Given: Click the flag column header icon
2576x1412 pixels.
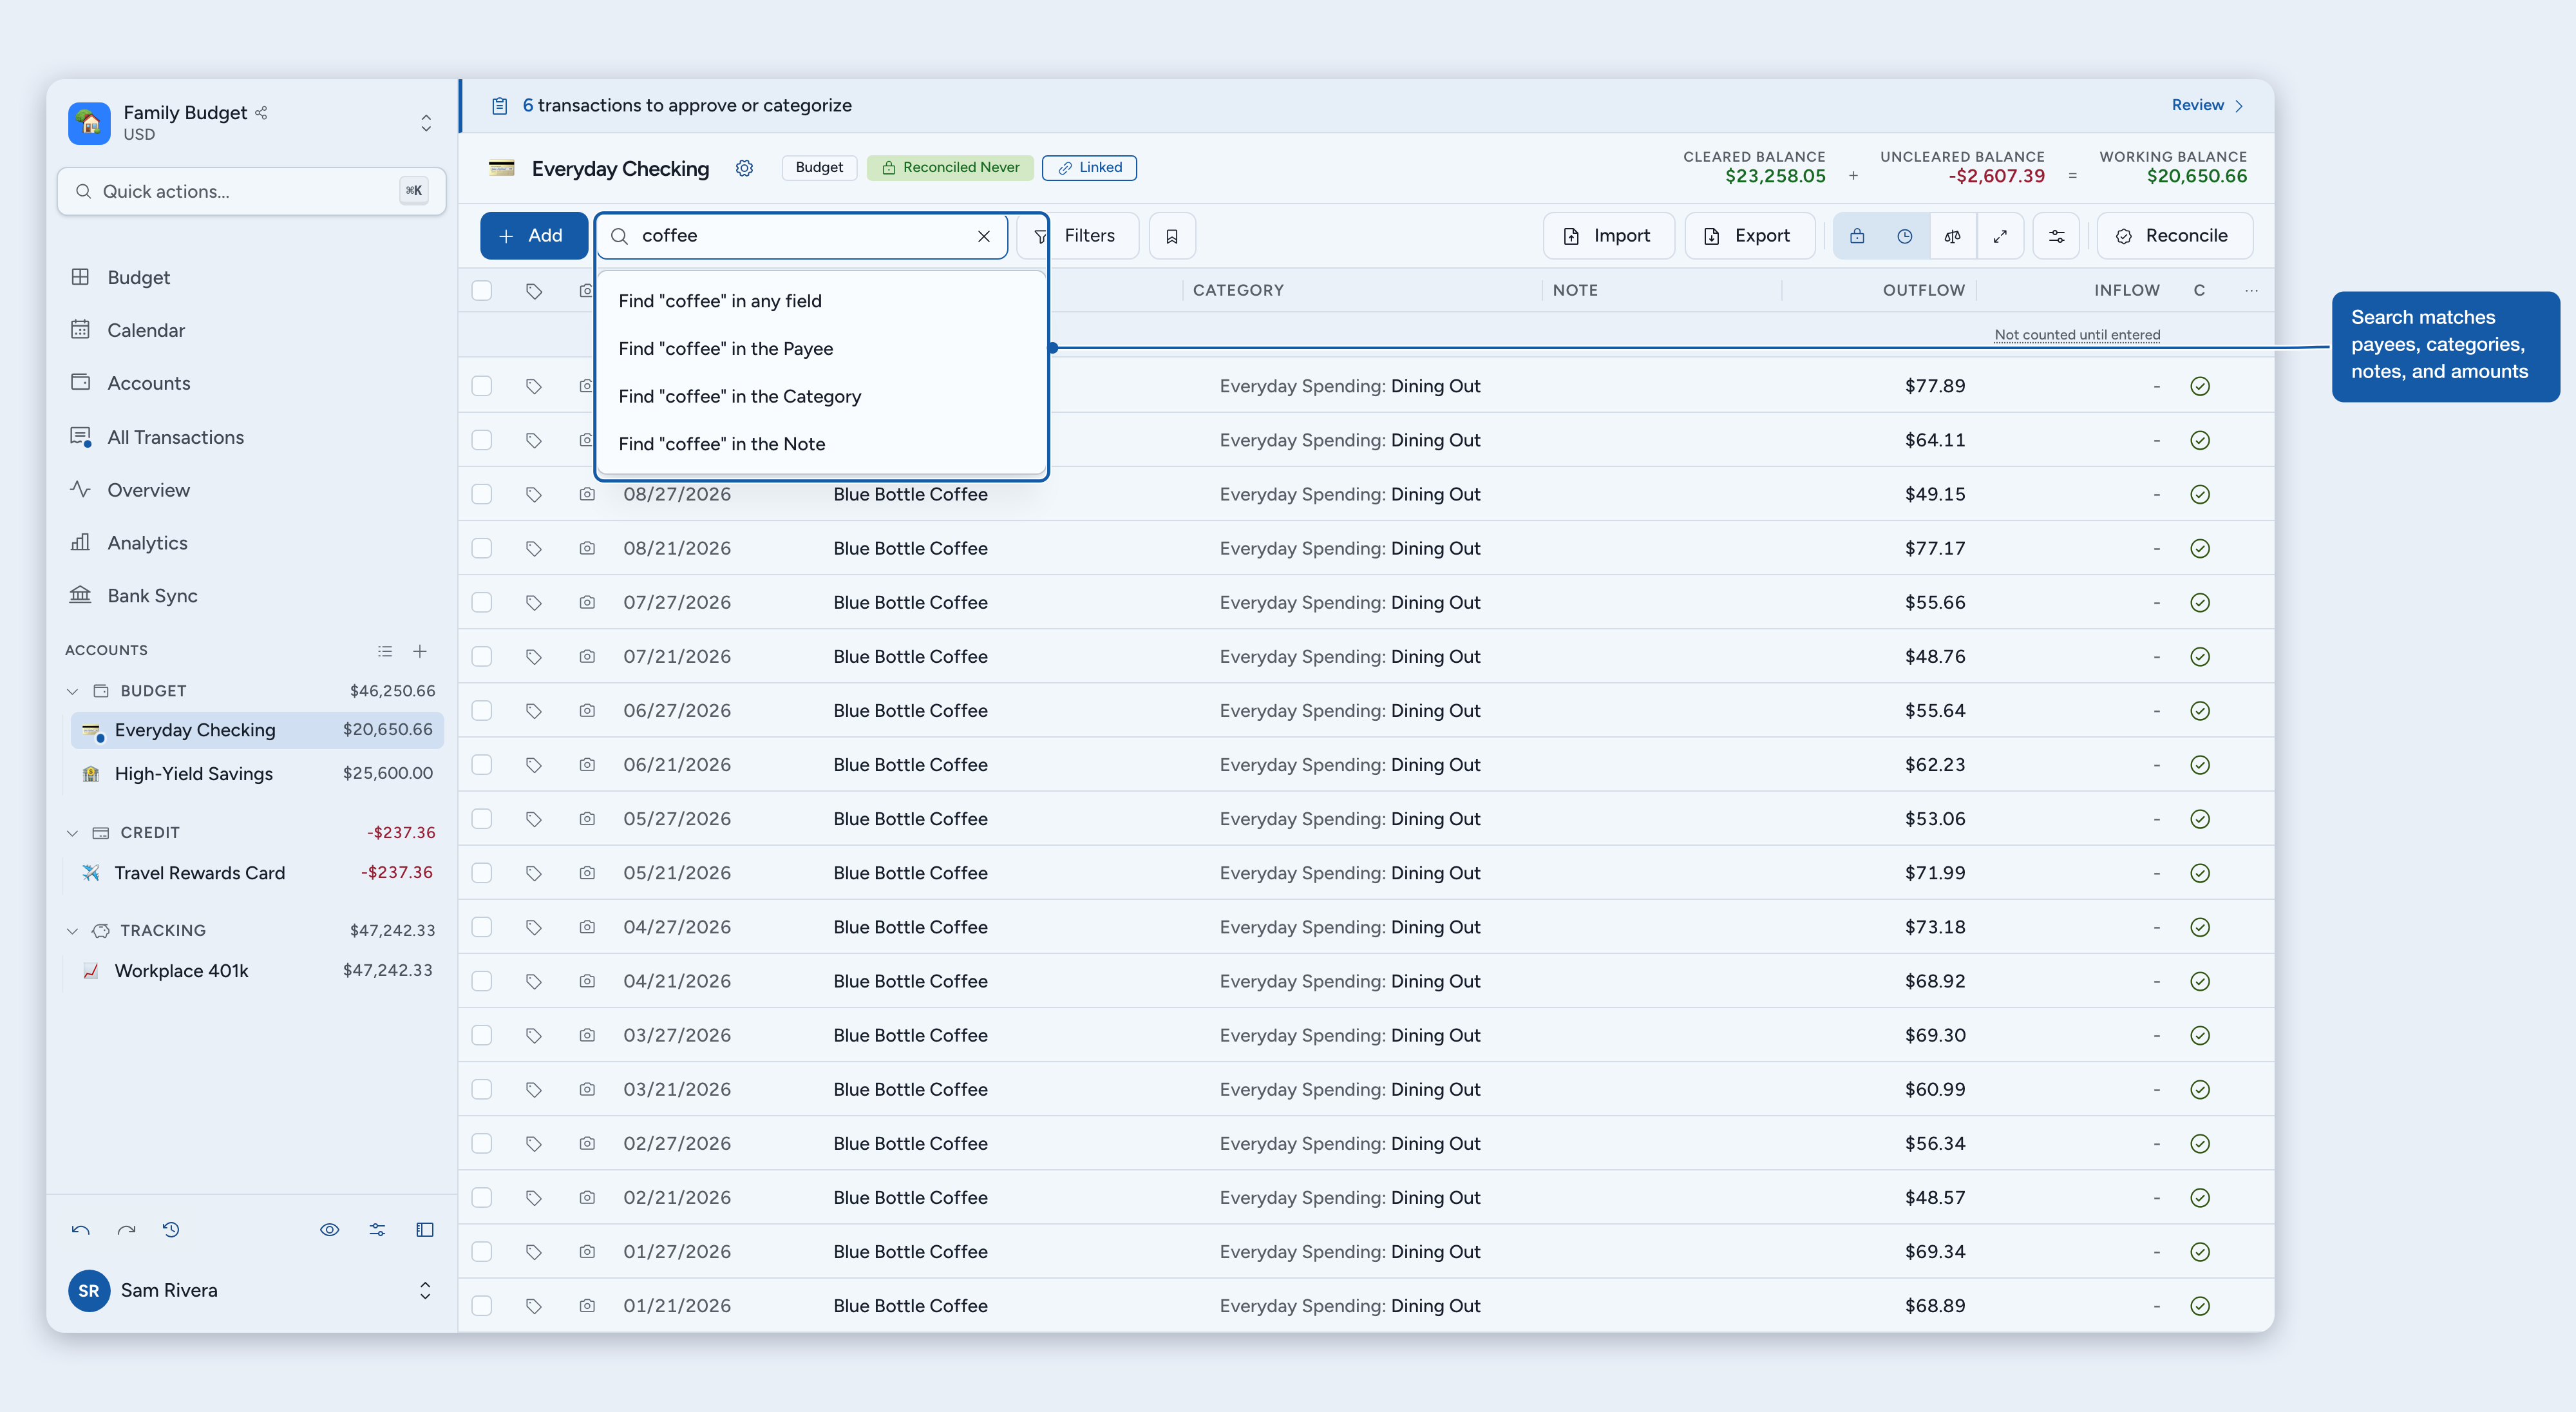Looking at the screenshot, I should point(534,291).
